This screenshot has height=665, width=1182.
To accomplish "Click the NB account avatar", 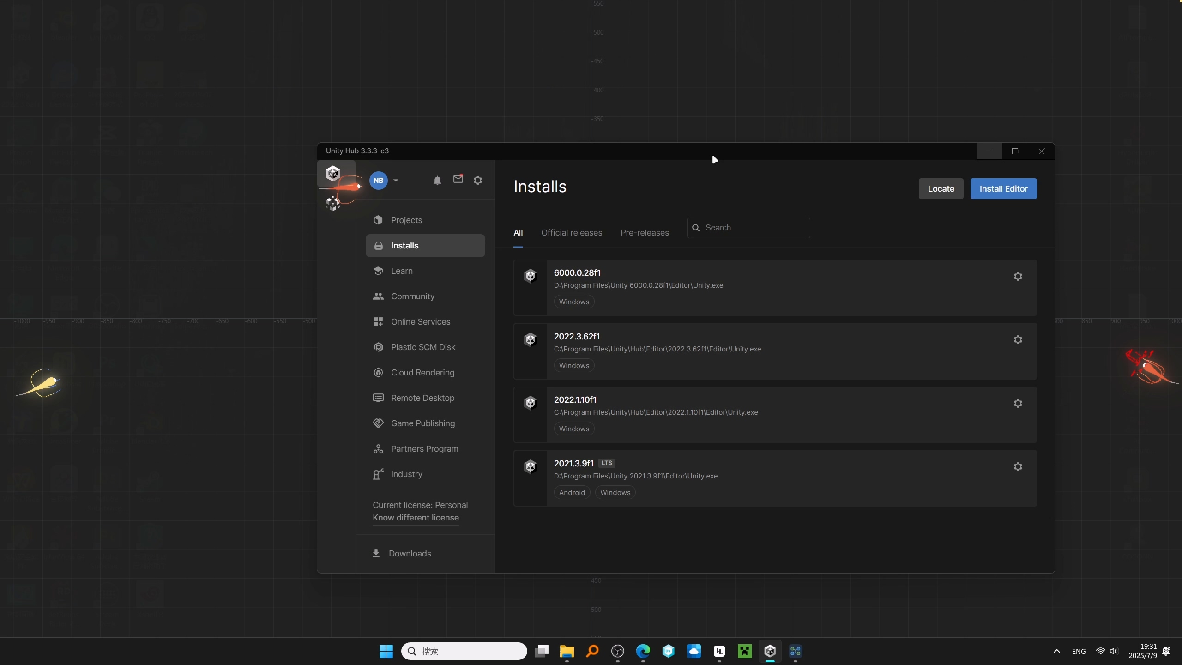I will tap(379, 181).
